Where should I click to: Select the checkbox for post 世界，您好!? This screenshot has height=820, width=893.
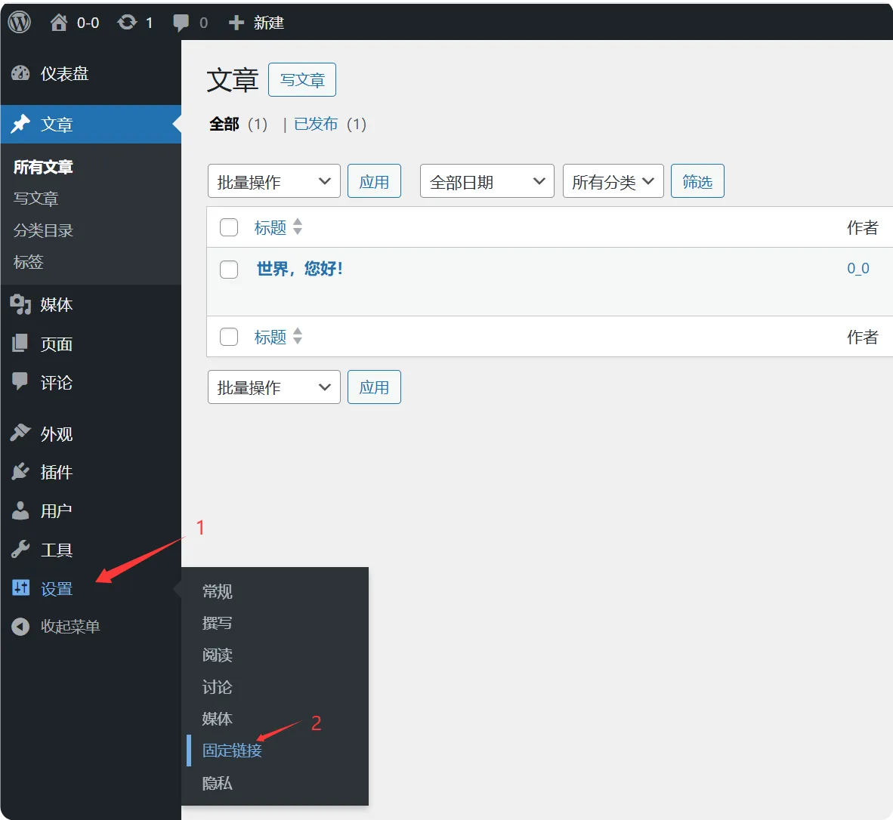(229, 270)
